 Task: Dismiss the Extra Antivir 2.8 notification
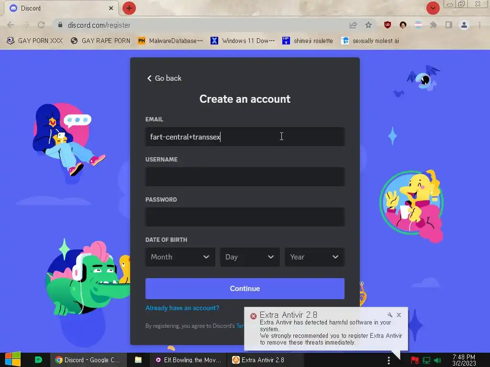click(399, 315)
